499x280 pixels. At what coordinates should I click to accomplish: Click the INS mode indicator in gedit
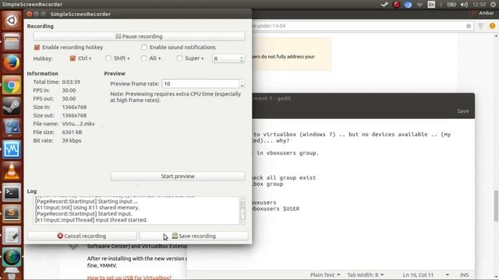(x=464, y=275)
